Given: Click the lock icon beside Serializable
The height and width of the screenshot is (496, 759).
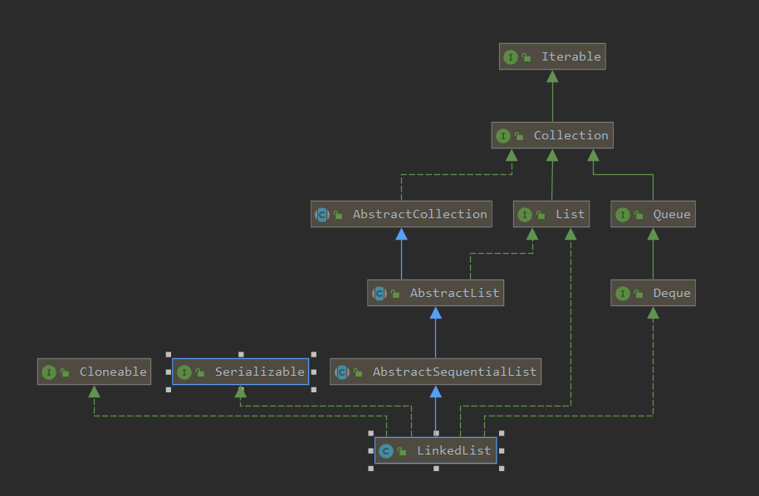Looking at the screenshot, I should point(200,372).
